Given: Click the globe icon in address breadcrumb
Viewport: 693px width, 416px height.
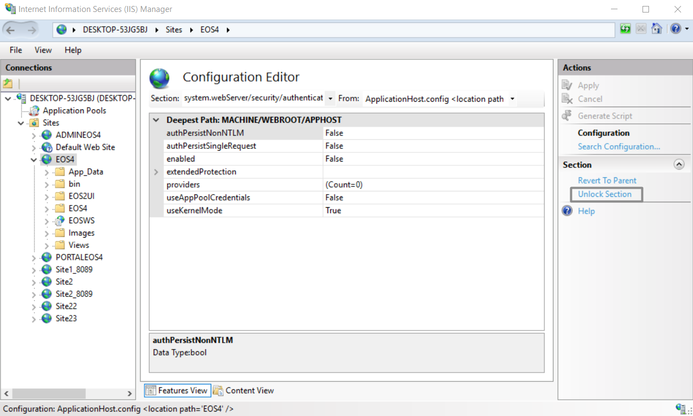Looking at the screenshot, I should [x=61, y=29].
